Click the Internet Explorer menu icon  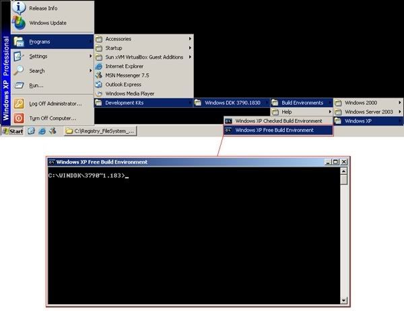[99, 66]
